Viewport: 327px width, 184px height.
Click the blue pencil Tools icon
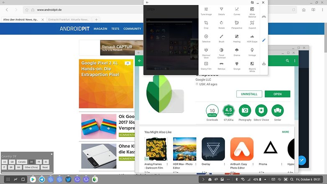tap(264, 40)
